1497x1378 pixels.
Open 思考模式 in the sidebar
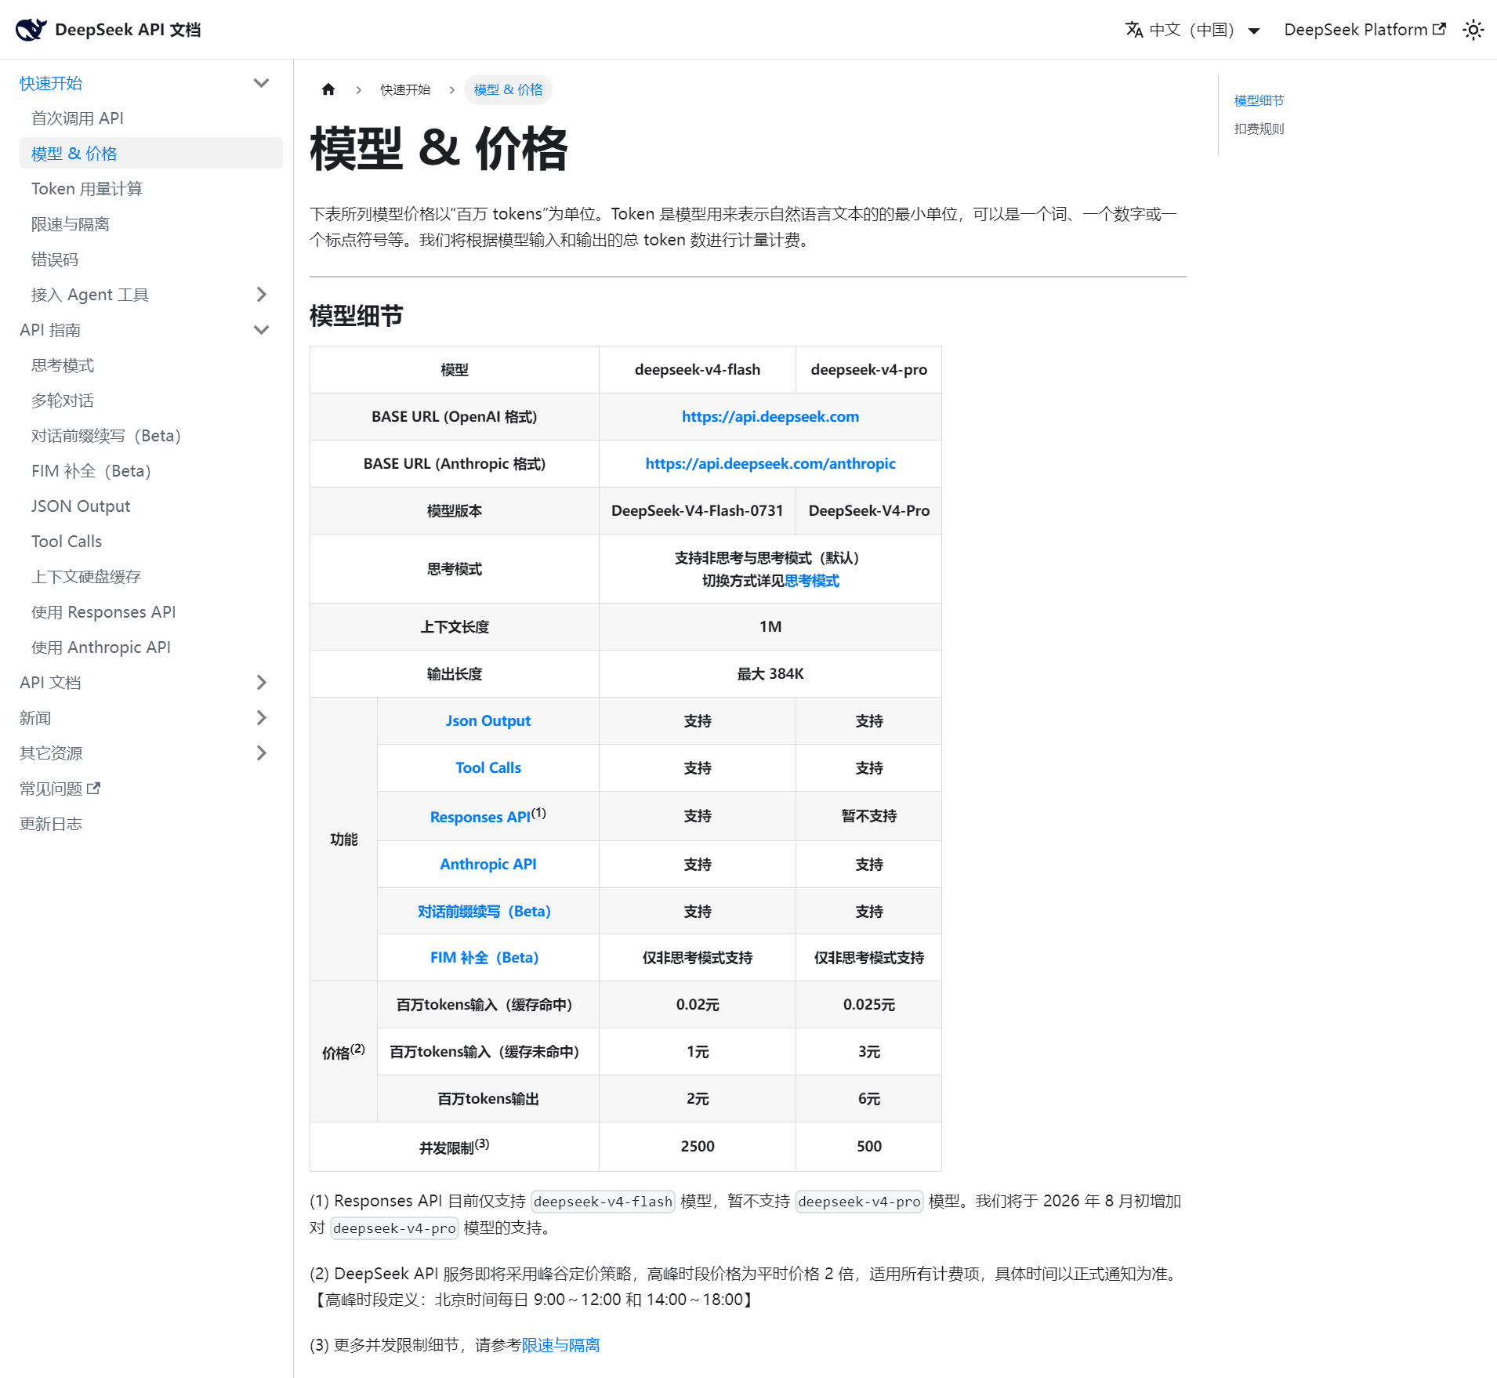tap(151, 365)
